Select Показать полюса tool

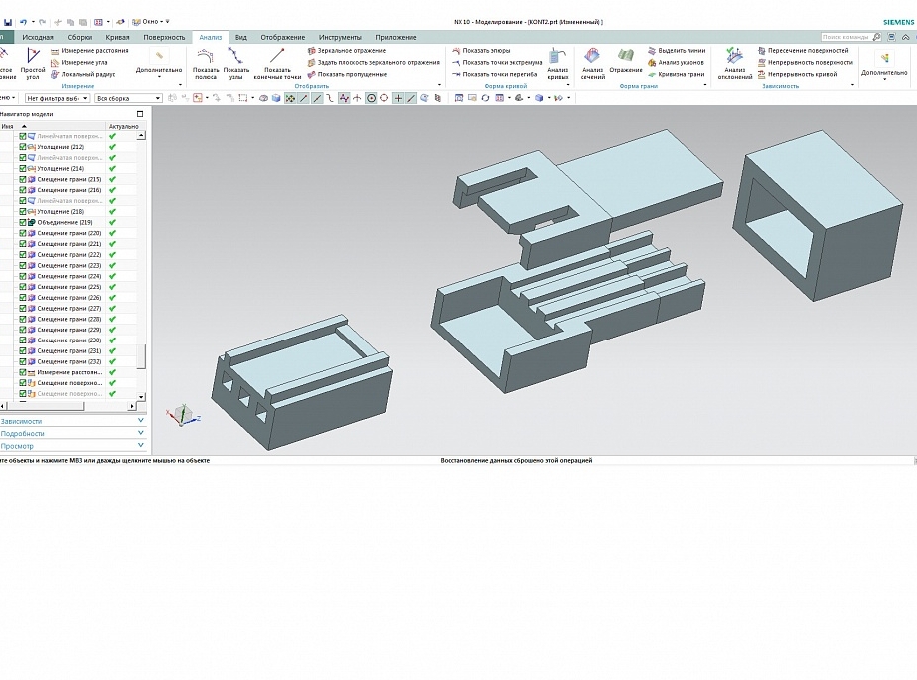pyautogui.click(x=206, y=62)
